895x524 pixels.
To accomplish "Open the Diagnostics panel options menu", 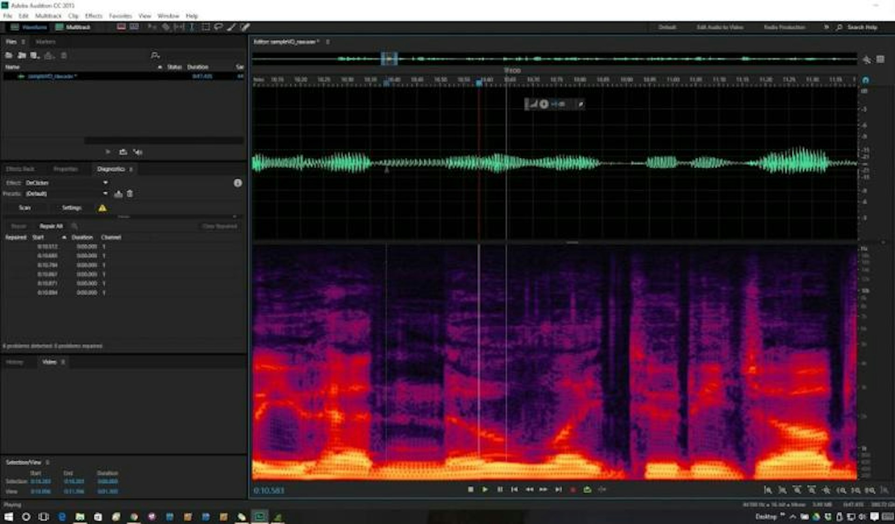I will tap(131, 169).
